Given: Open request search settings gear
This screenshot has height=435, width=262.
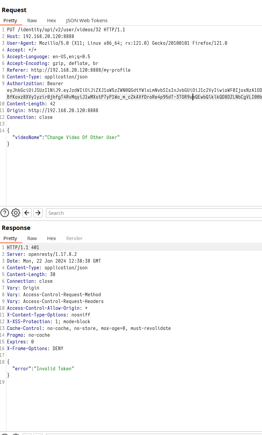Looking at the screenshot, I should click(16, 213).
